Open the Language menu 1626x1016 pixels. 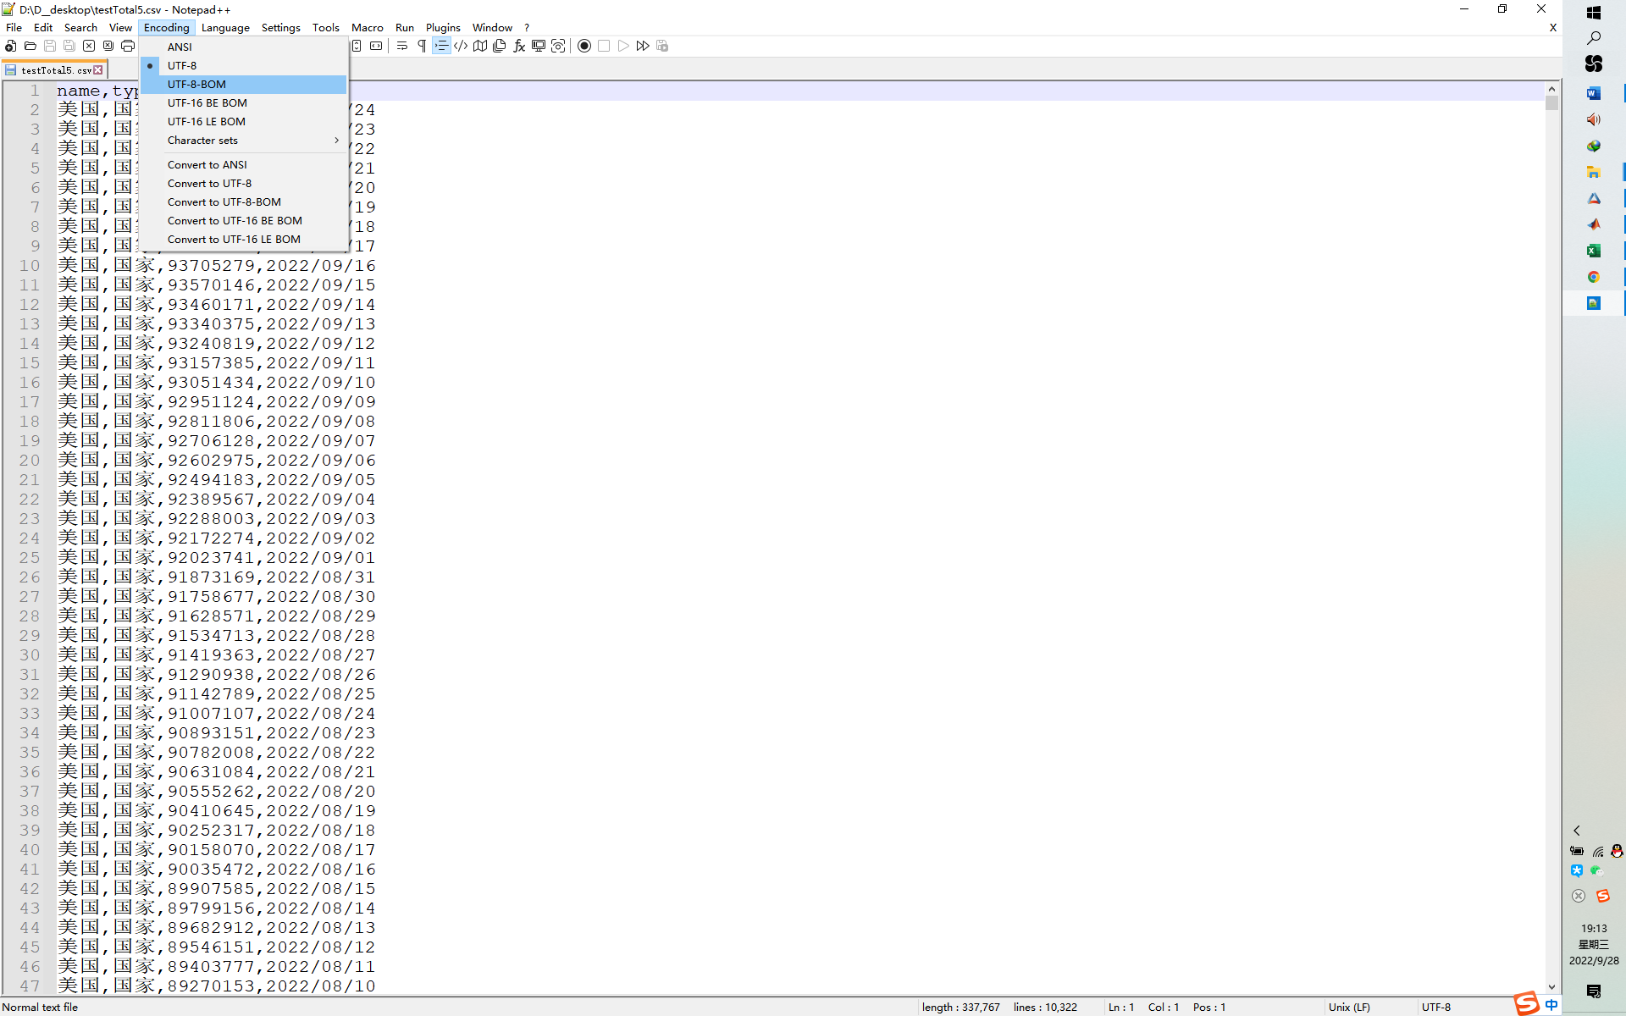pos(225,27)
